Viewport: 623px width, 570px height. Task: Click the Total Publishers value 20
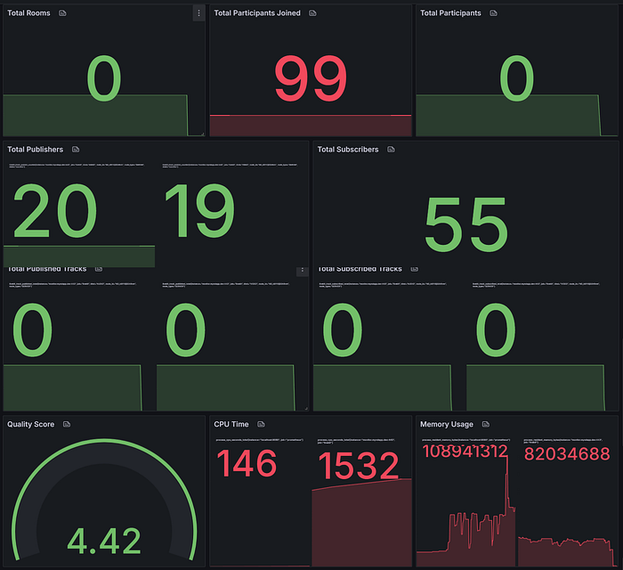pyautogui.click(x=55, y=211)
